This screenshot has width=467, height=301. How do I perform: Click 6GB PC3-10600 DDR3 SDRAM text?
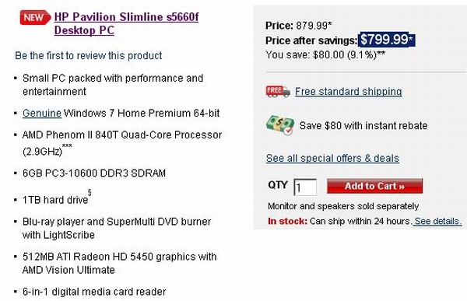pos(94,173)
